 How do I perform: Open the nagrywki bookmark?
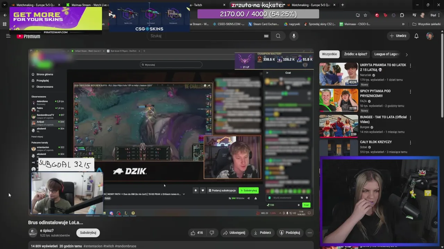point(293,24)
